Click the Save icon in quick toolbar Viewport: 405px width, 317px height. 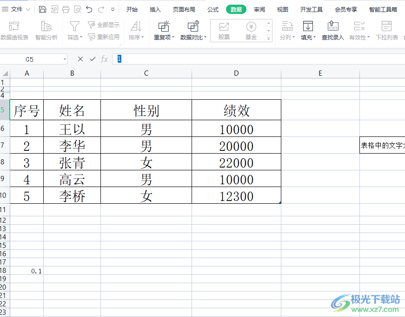point(42,10)
